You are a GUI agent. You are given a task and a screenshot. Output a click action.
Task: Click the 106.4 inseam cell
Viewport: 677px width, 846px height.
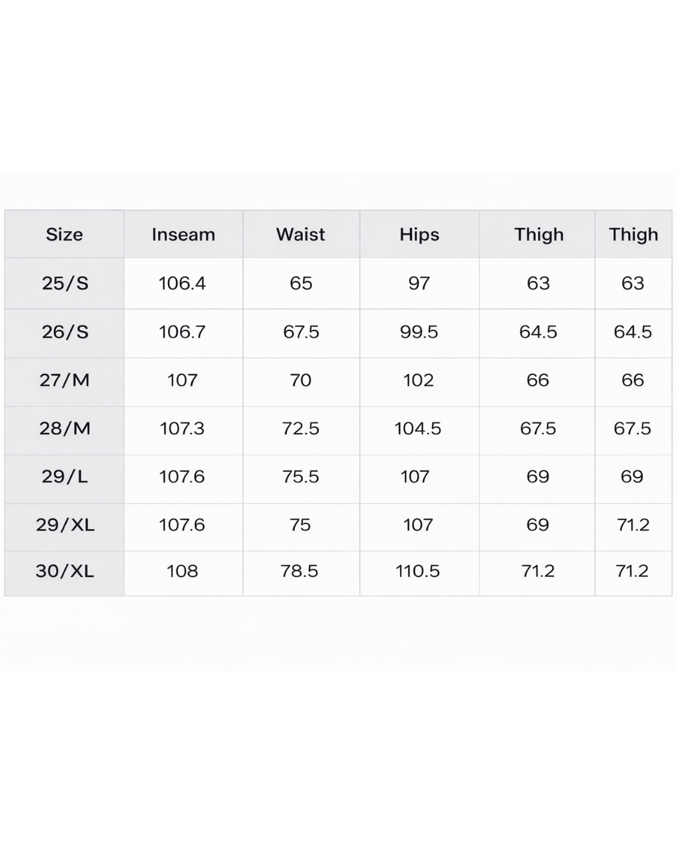(x=182, y=284)
